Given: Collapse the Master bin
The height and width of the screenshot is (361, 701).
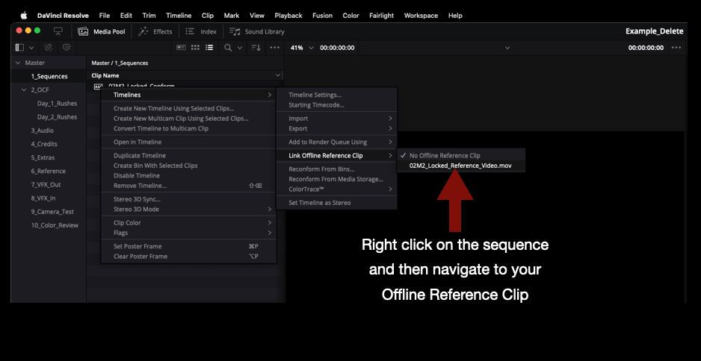Looking at the screenshot, I should [18, 63].
